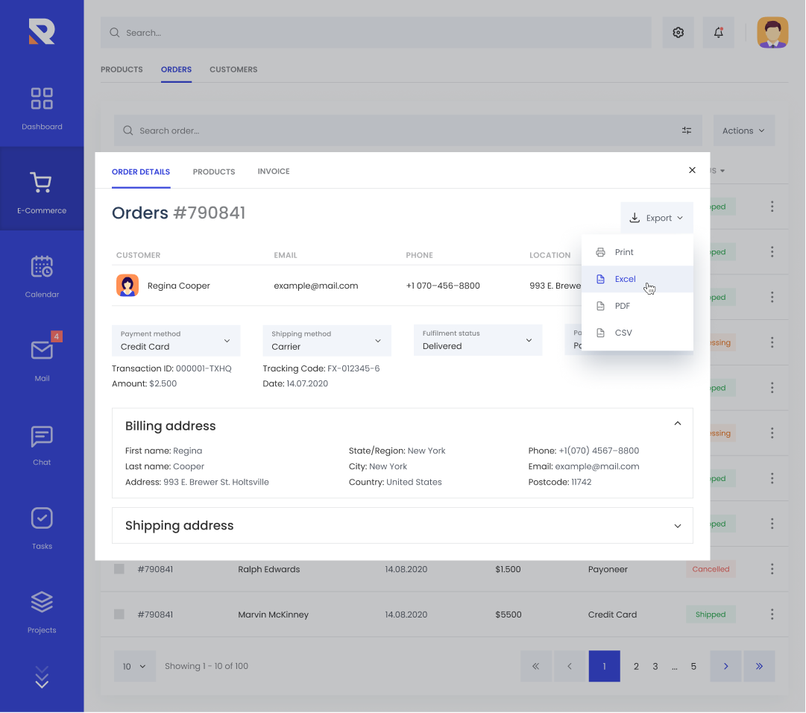Image resolution: width=806 pixels, height=713 pixels.
Task: Expand sidebar with double chevron down
Action: point(42,677)
